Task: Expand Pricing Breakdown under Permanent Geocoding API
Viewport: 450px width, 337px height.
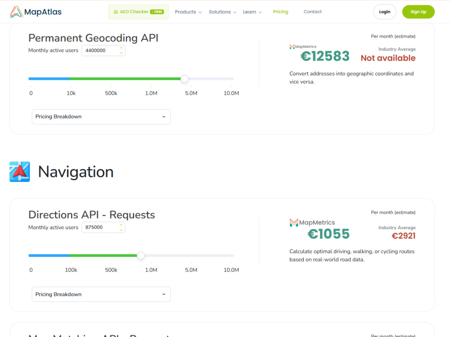Action: 101,117
